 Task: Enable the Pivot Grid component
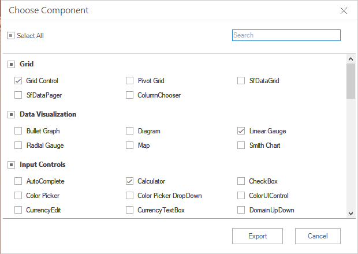pos(130,81)
